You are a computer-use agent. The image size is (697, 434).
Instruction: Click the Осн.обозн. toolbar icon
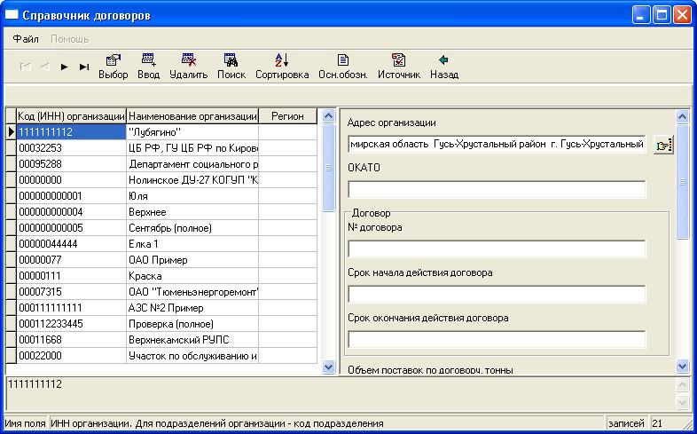[343, 60]
